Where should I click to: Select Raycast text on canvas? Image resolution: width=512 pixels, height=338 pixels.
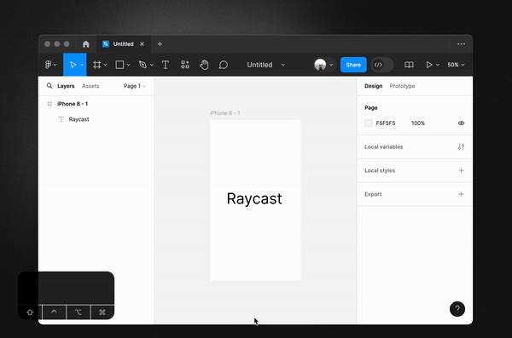coord(254,198)
